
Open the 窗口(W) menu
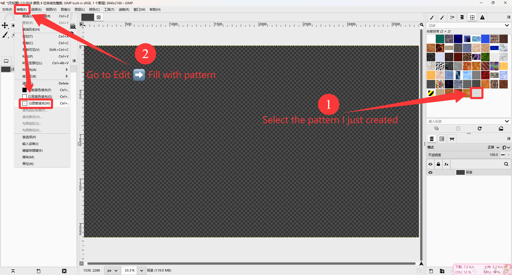(x=139, y=10)
